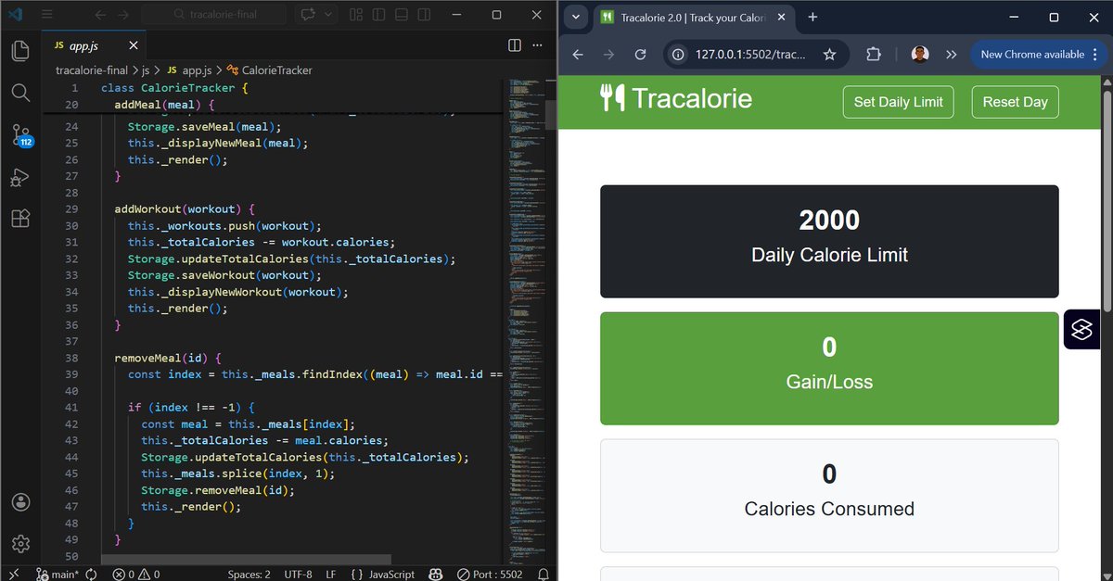Viewport: 1113px width, 581px height.
Task: Click the if (index !== -1) line
Action: click(191, 407)
